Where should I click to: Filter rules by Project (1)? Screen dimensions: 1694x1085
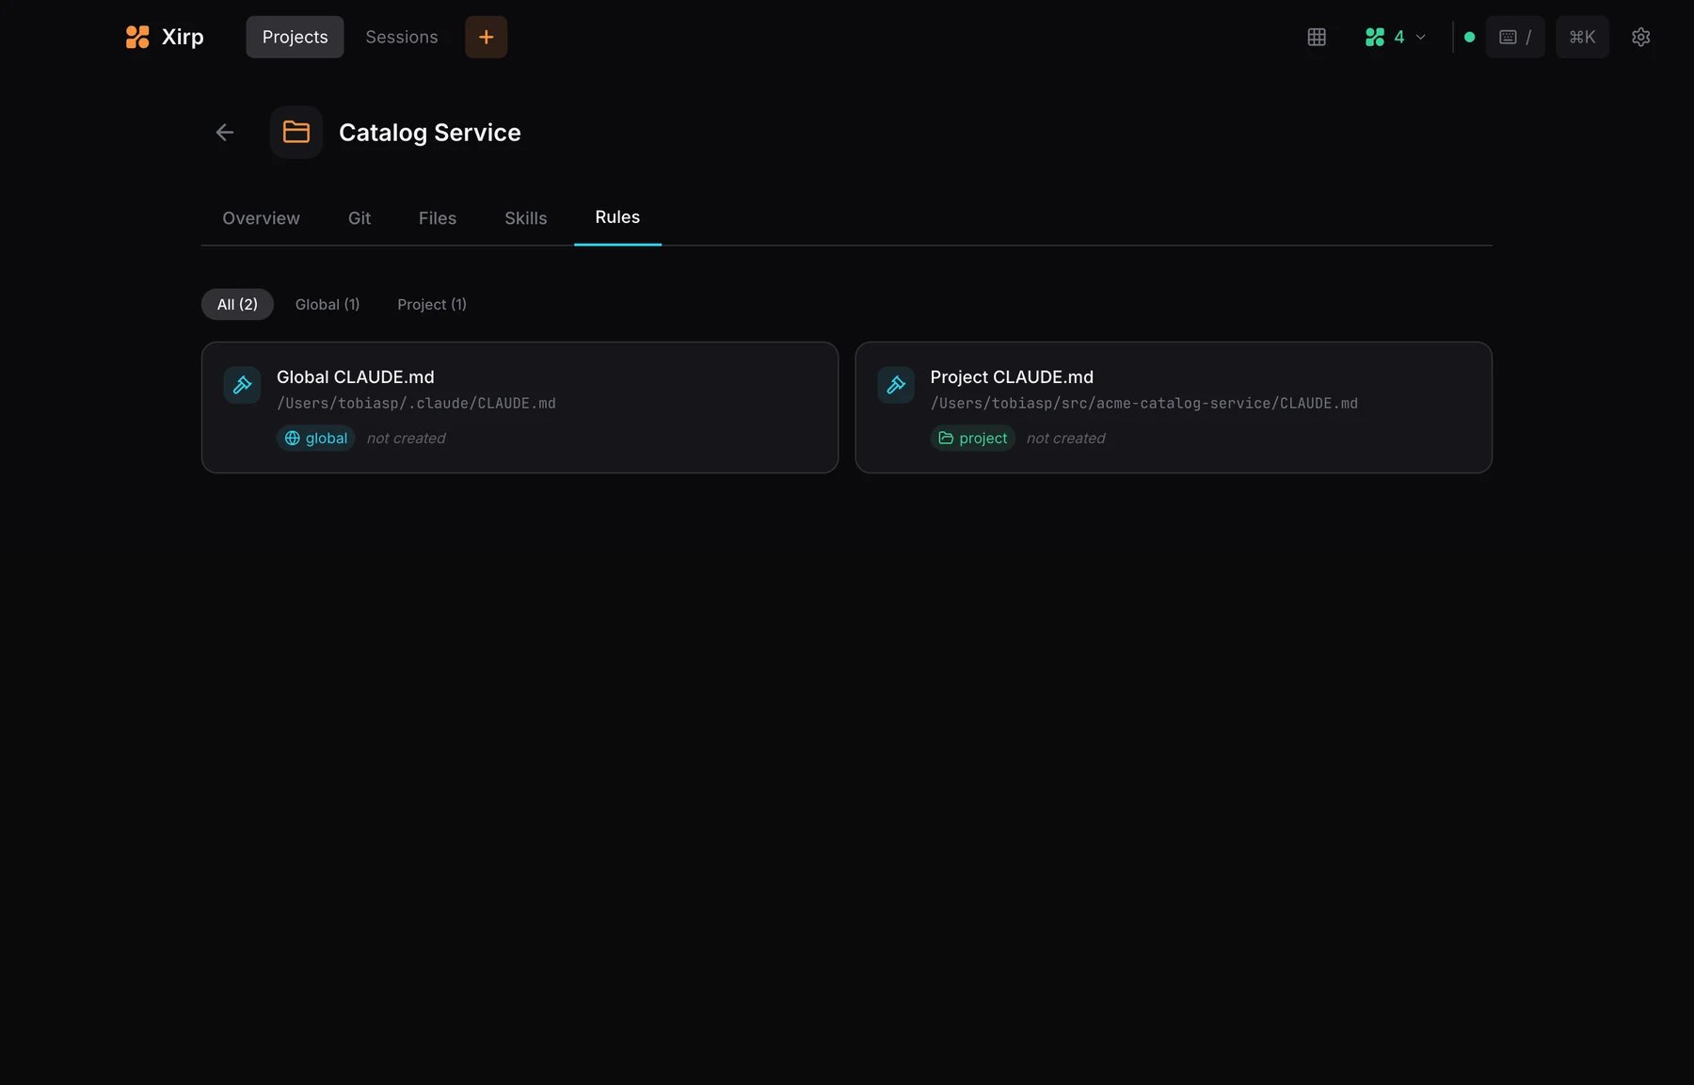tap(432, 304)
